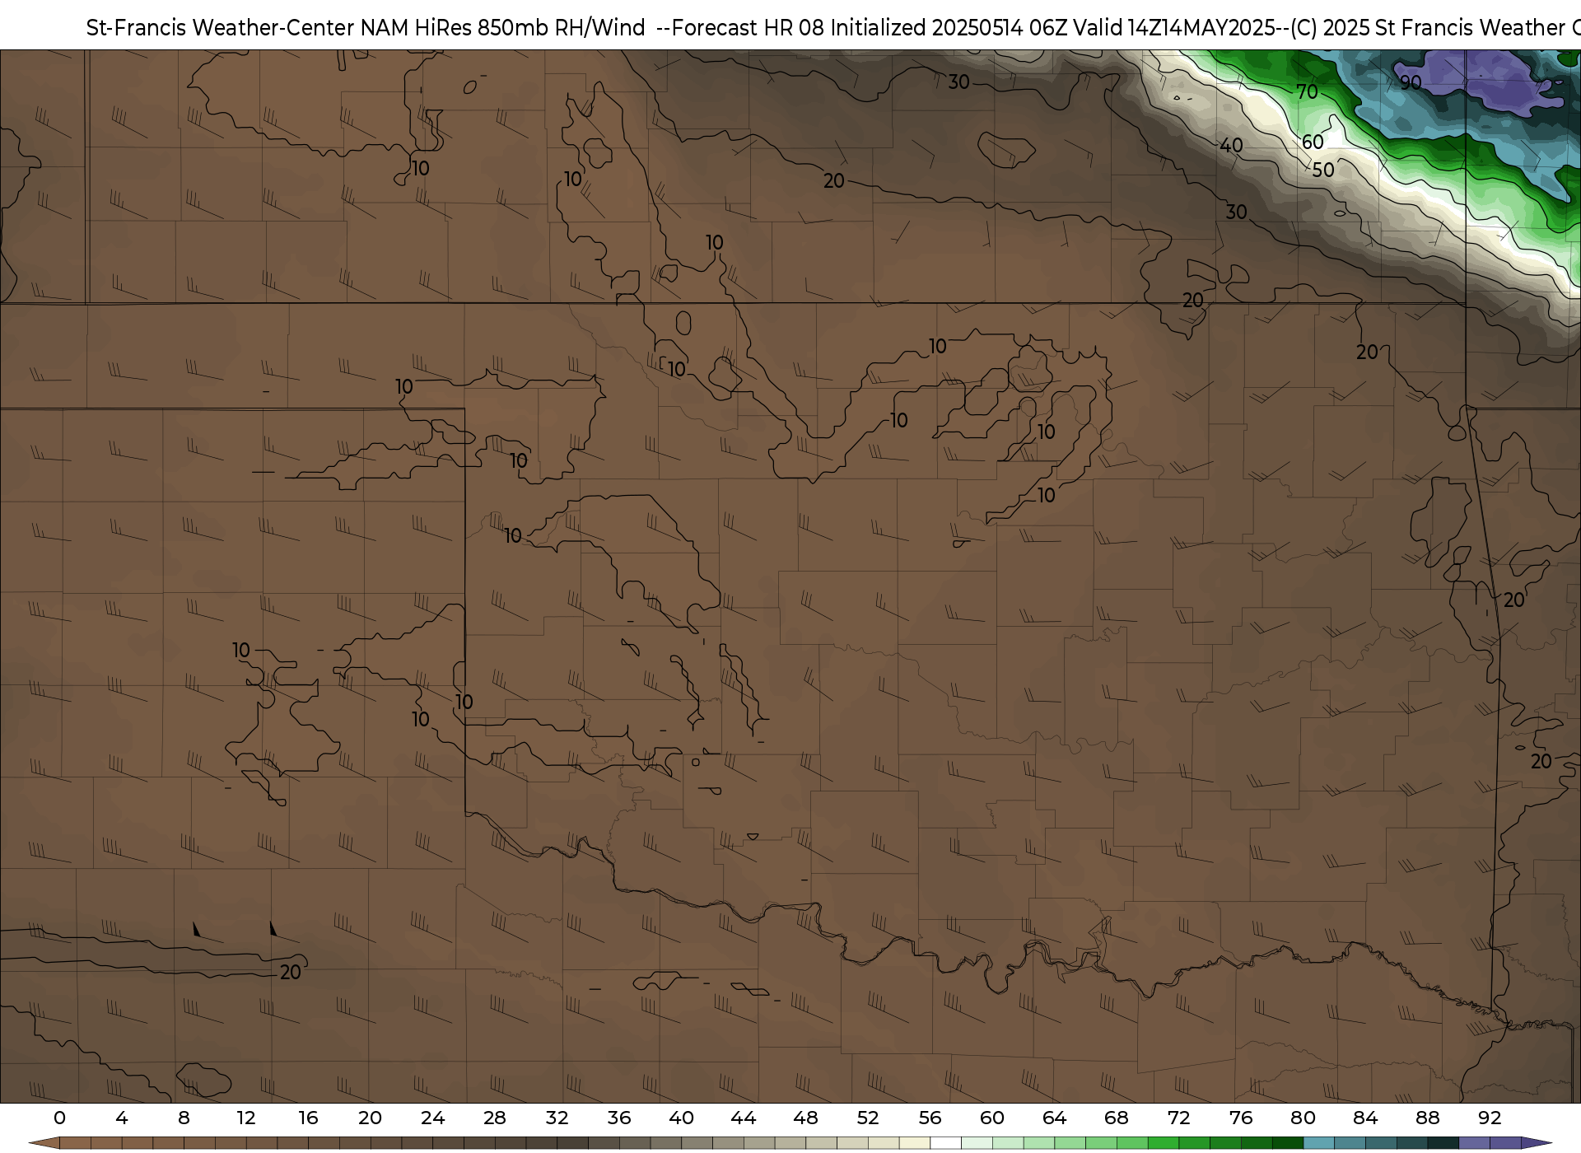The width and height of the screenshot is (1581, 1153).
Task: Click colorbar tick label '56'
Action: (930, 1118)
